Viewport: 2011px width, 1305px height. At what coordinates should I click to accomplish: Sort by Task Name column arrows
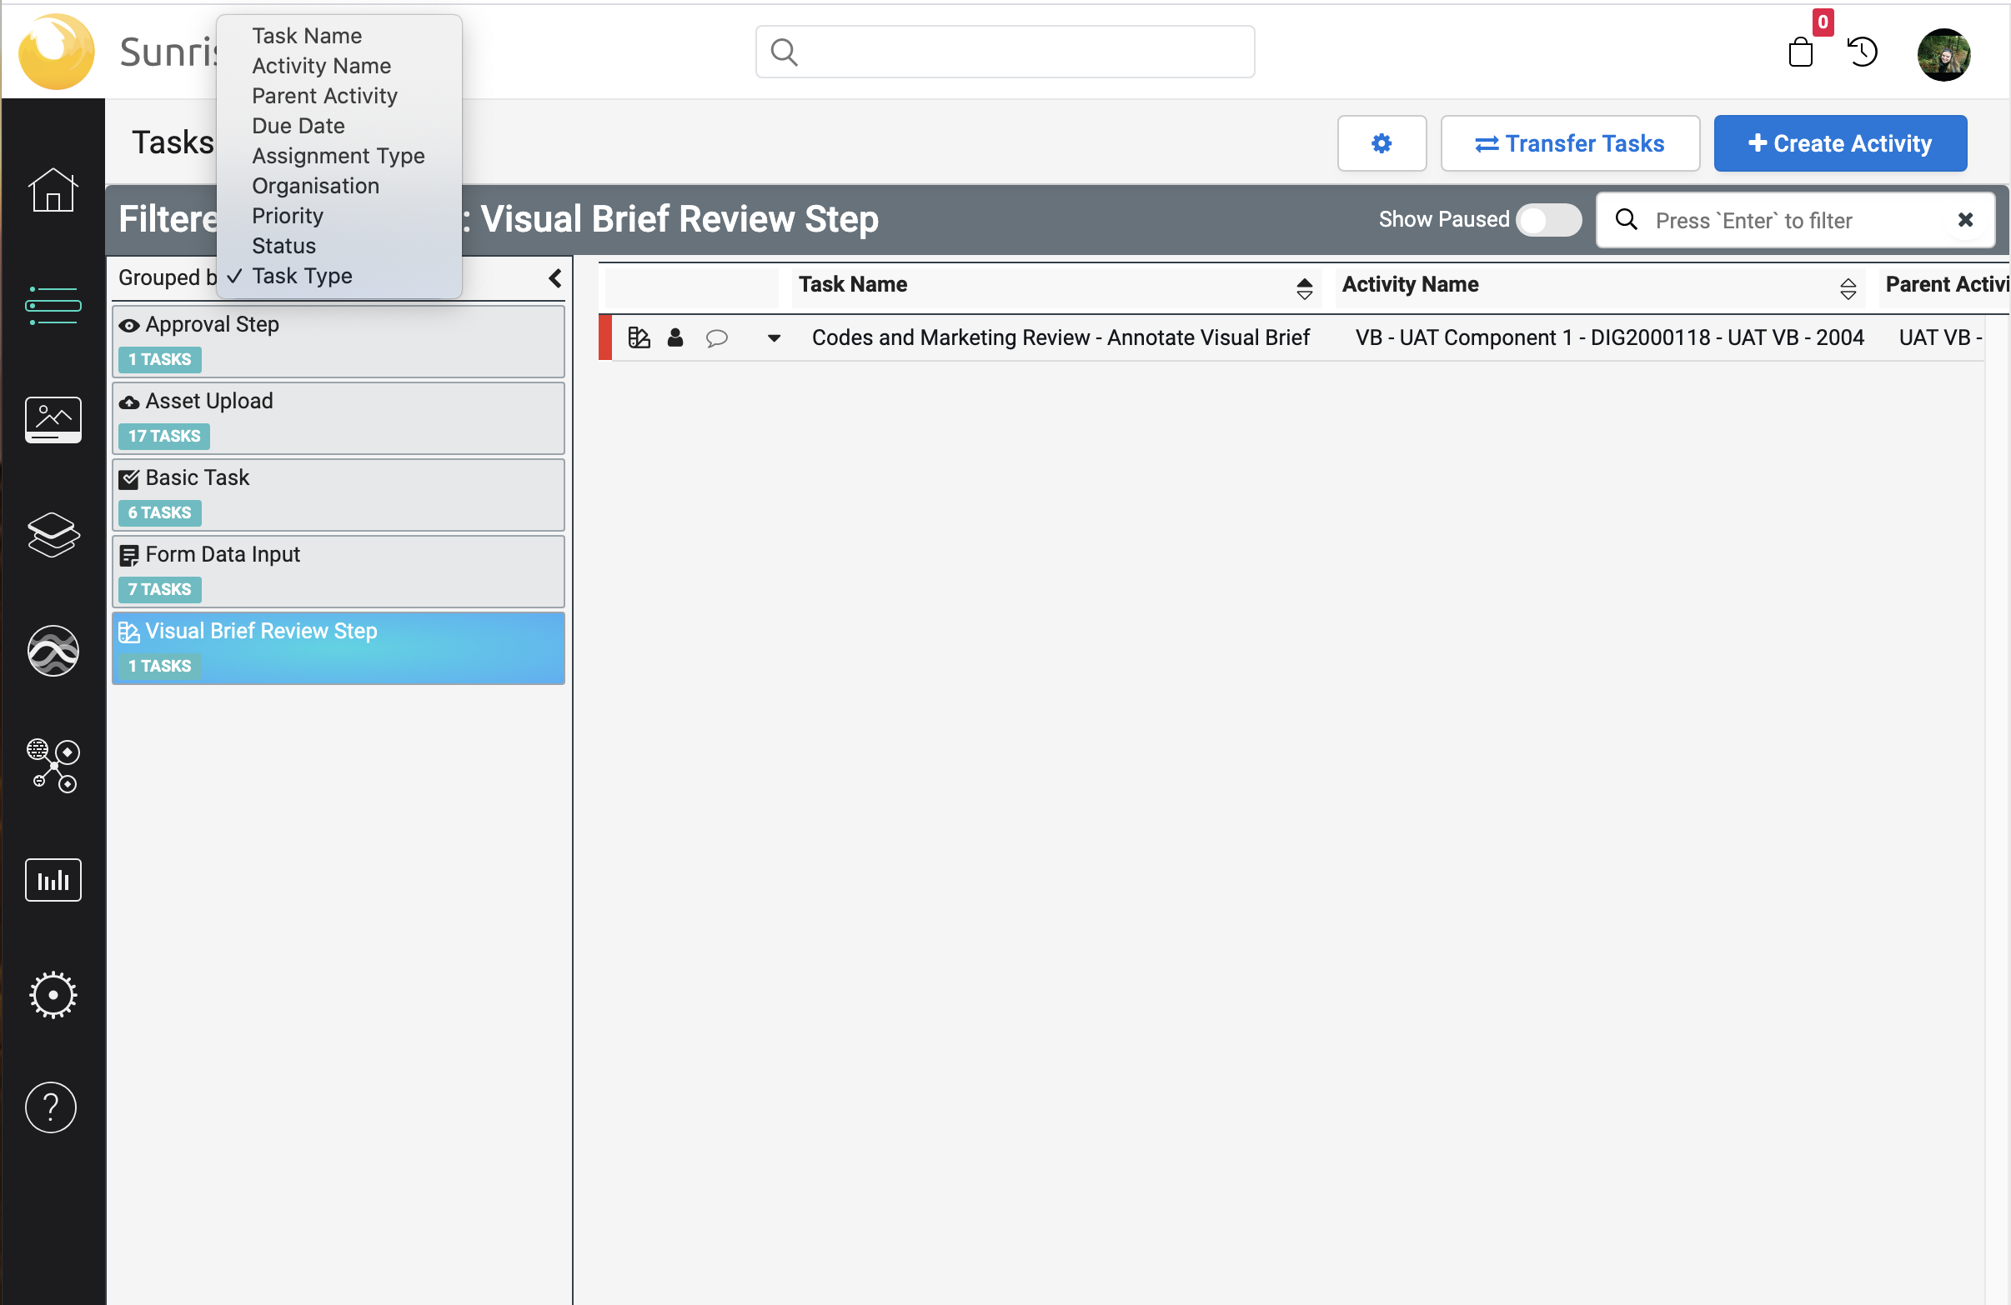(x=1304, y=288)
